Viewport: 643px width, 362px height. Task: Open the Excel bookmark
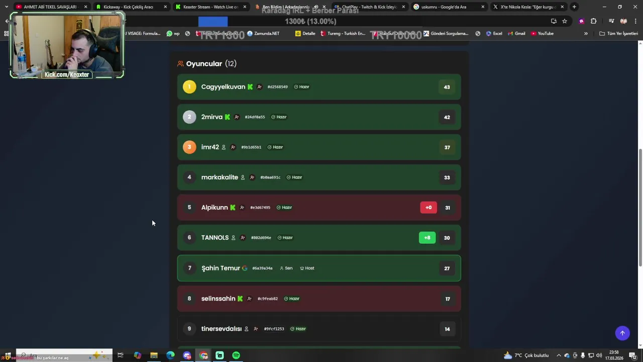(x=494, y=34)
